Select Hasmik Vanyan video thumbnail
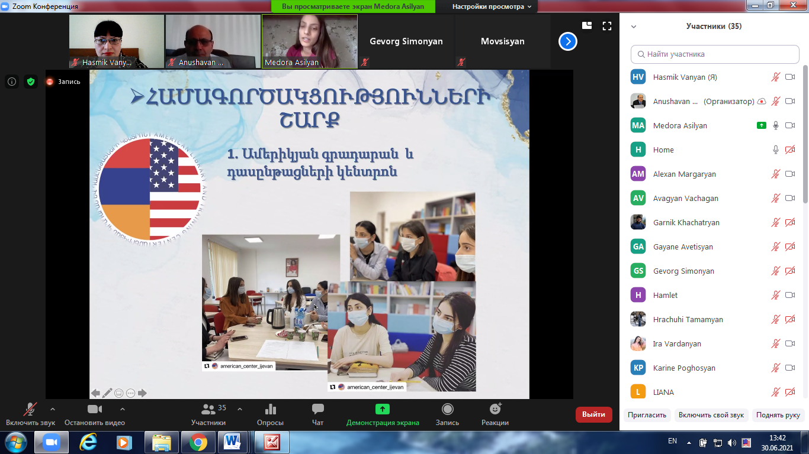Viewport: 809px width, 454px height. click(x=117, y=41)
